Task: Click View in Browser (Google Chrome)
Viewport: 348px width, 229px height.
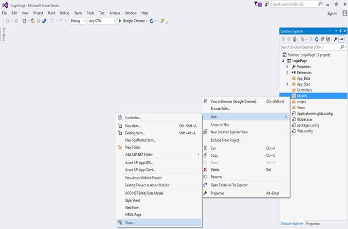Action: click(x=246, y=101)
